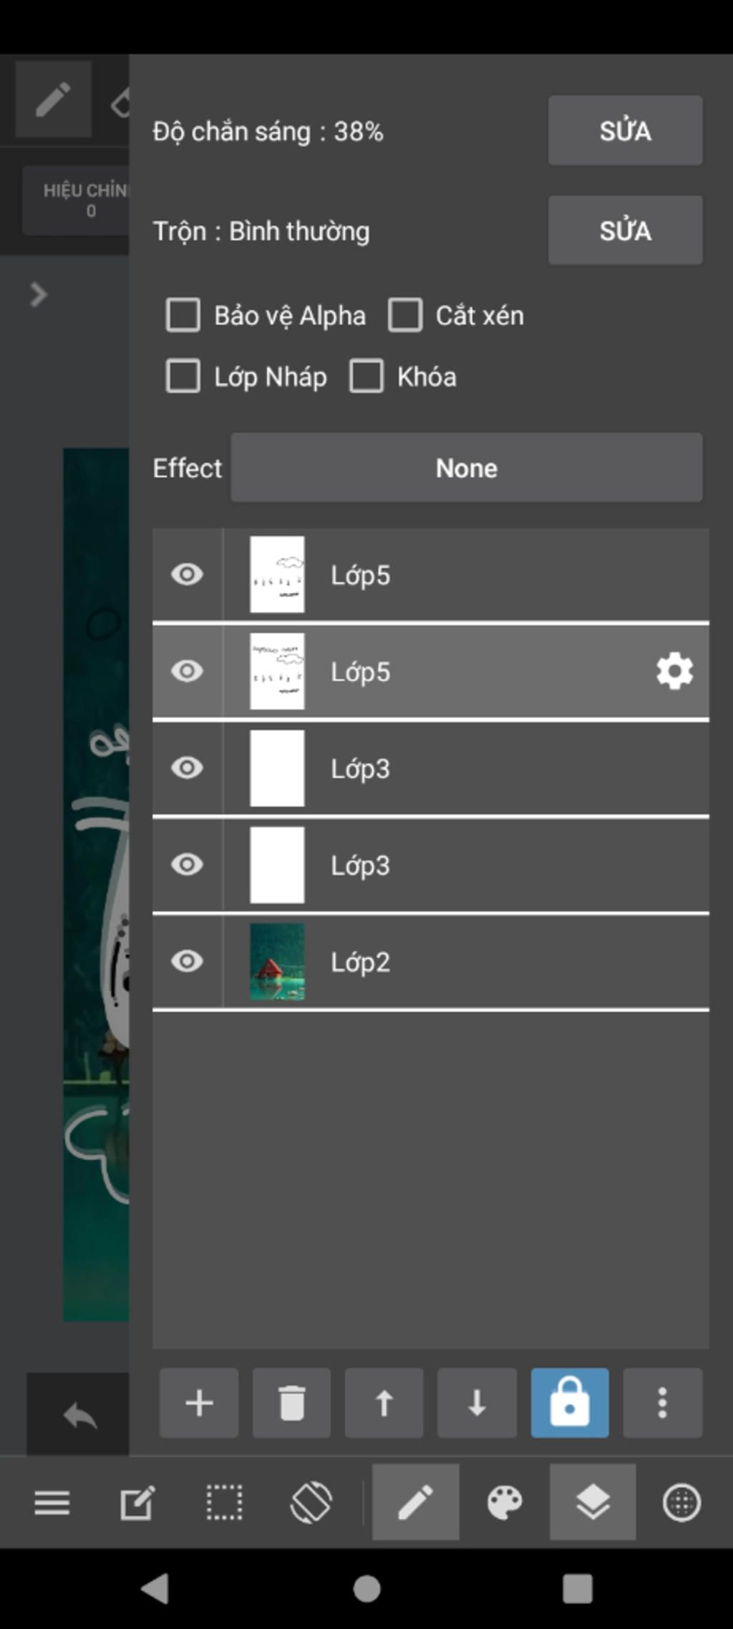Open the hamburger main menu

pos(52,1502)
